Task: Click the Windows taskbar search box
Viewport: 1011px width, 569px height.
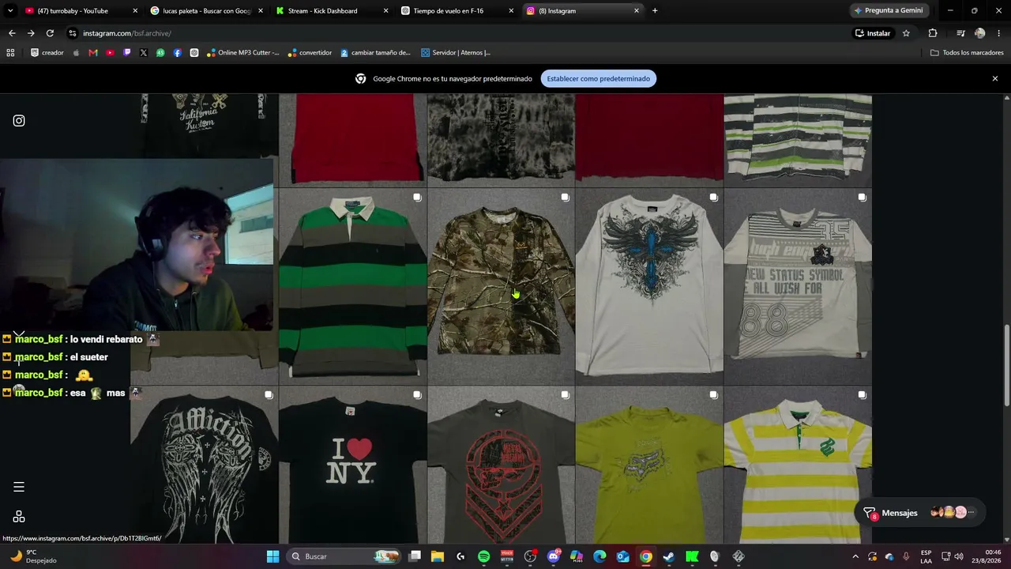Action: coord(343,556)
